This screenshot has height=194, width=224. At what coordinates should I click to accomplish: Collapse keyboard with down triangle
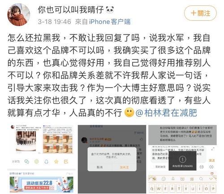tap(211, 179)
